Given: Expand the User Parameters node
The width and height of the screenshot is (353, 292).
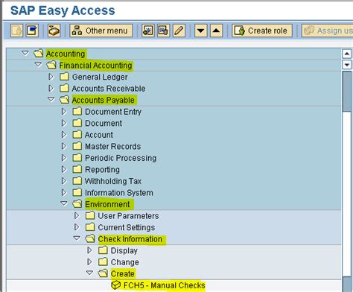Looking at the screenshot, I should (x=77, y=215).
